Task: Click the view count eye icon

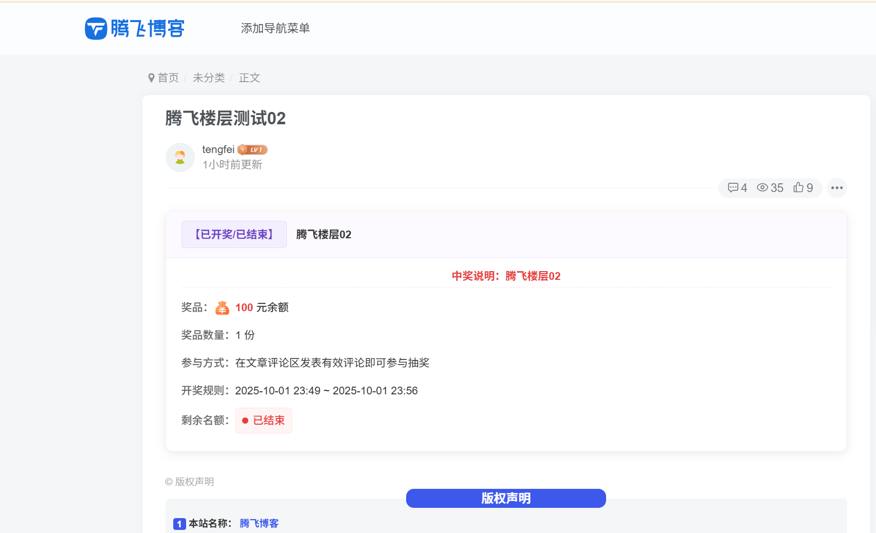Action: click(763, 188)
